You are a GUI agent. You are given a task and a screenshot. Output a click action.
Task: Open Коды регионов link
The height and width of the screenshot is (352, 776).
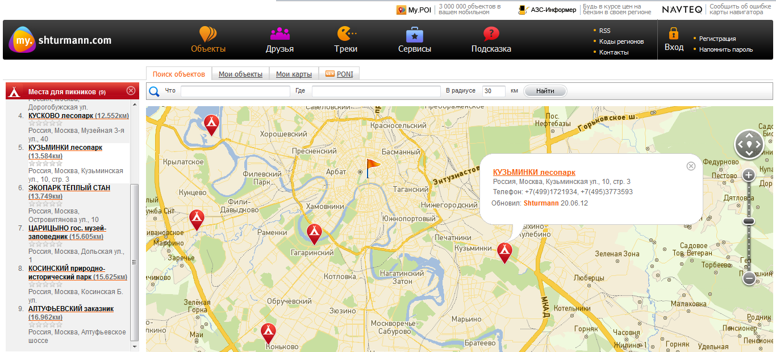click(621, 41)
